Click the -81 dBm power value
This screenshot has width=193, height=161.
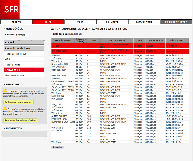tap(79, 67)
